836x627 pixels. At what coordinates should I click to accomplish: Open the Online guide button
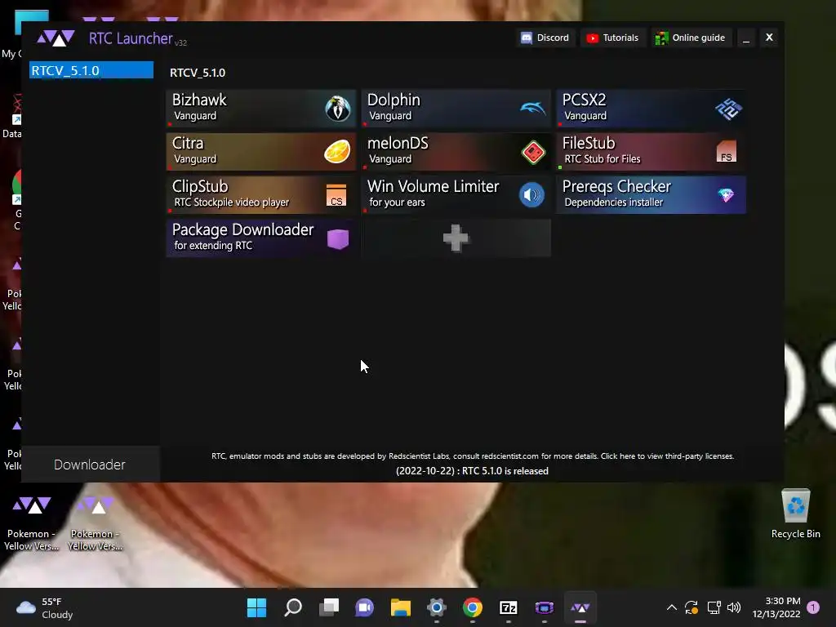[691, 38]
